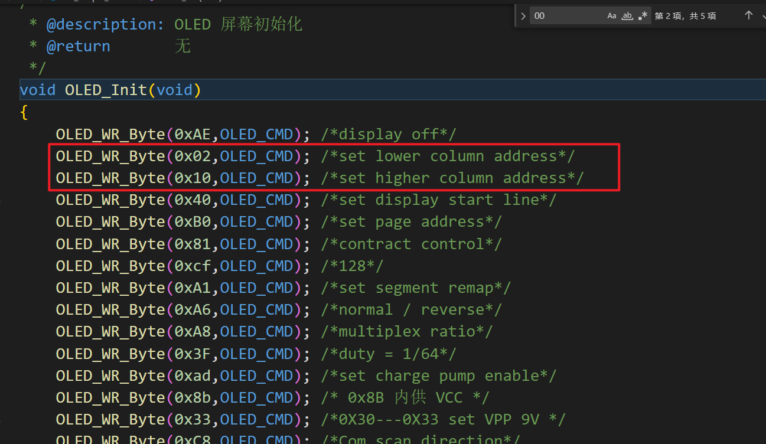Click the find input containing "00"
This screenshot has height=444, width=766.
(567, 16)
